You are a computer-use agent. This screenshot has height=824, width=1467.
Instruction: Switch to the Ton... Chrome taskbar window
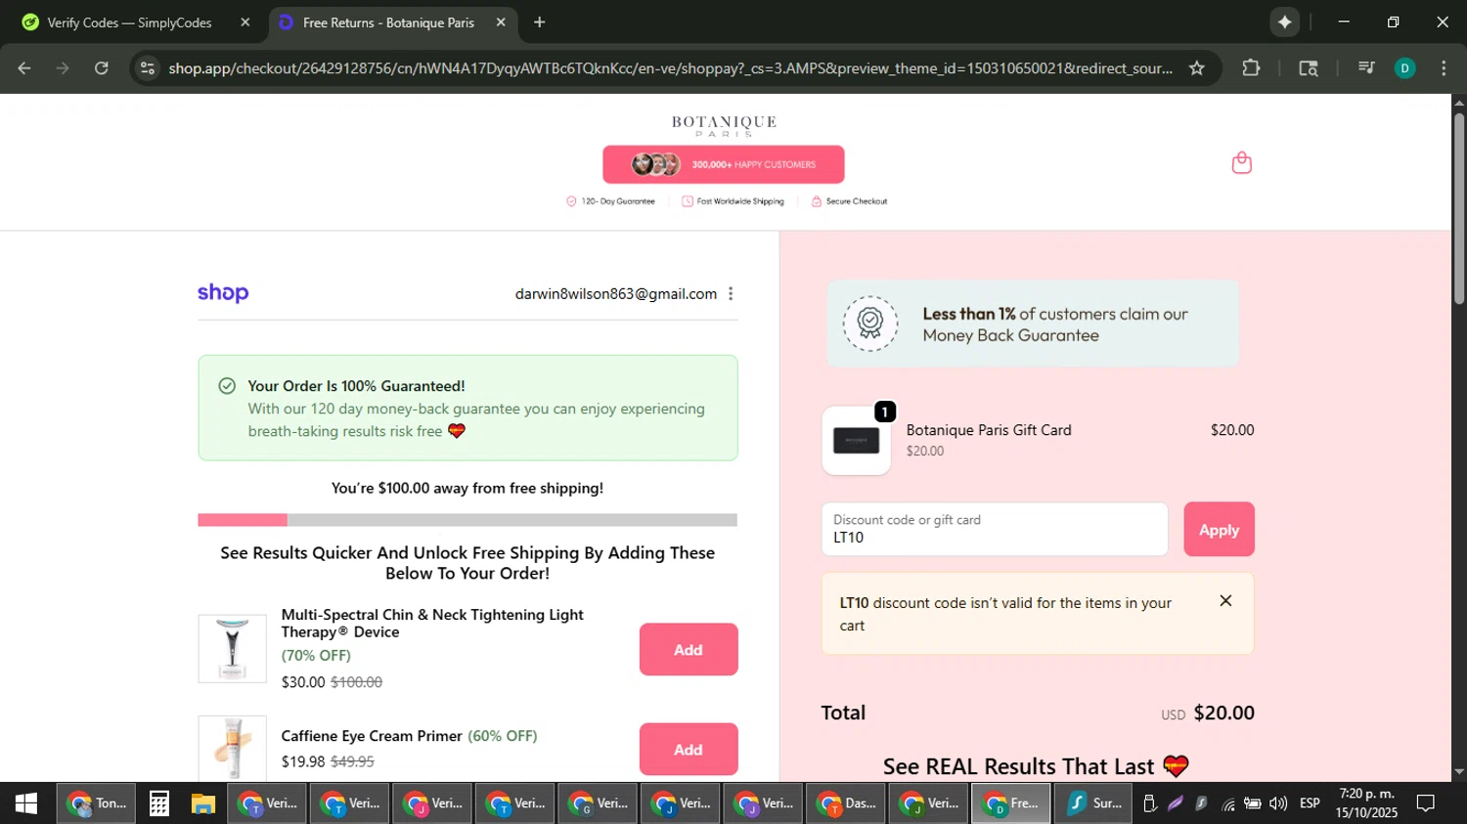click(96, 803)
